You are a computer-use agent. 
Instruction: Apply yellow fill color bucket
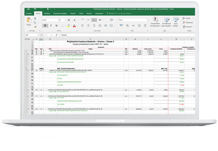click(69, 26)
